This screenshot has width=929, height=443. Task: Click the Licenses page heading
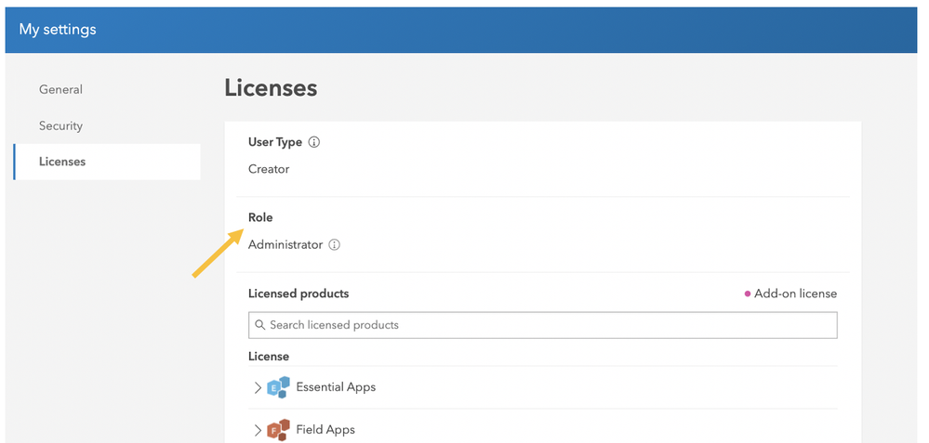coord(271,88)
